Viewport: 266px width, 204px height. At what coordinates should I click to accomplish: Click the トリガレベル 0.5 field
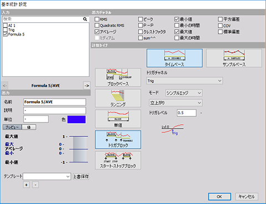point(187,113)
